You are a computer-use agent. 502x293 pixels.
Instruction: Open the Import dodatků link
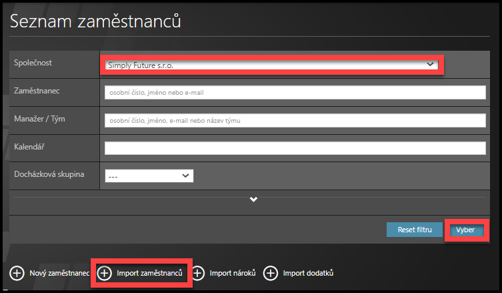(x=308, y=273)
